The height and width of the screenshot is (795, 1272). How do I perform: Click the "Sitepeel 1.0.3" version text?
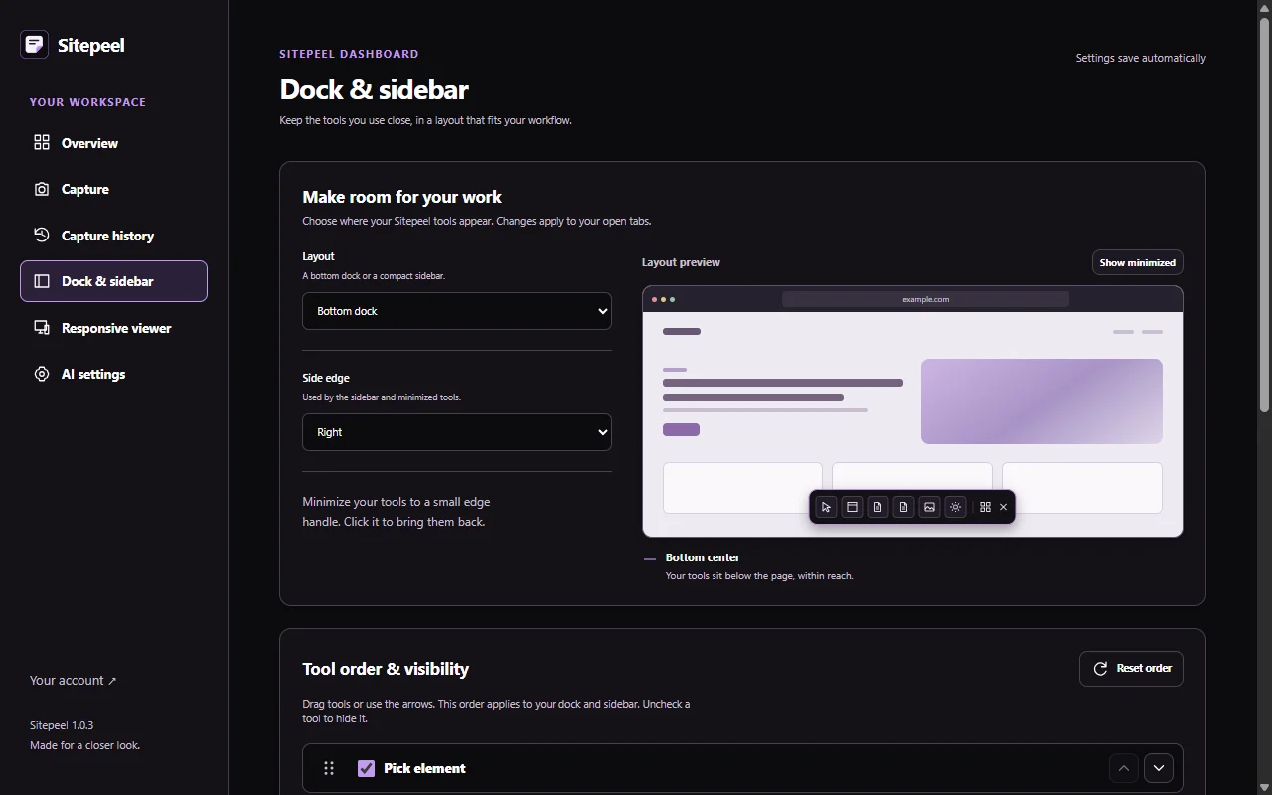pyautogui.click(x=62, y=725)
